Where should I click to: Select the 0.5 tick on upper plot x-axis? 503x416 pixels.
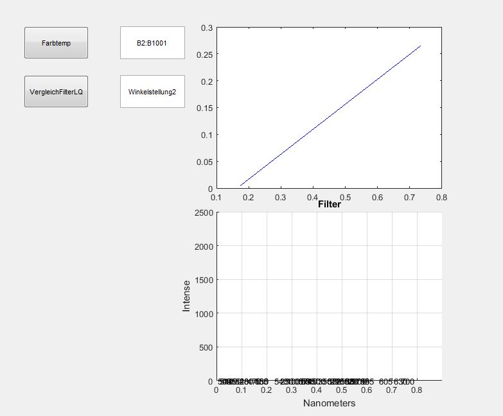(345, 198)
